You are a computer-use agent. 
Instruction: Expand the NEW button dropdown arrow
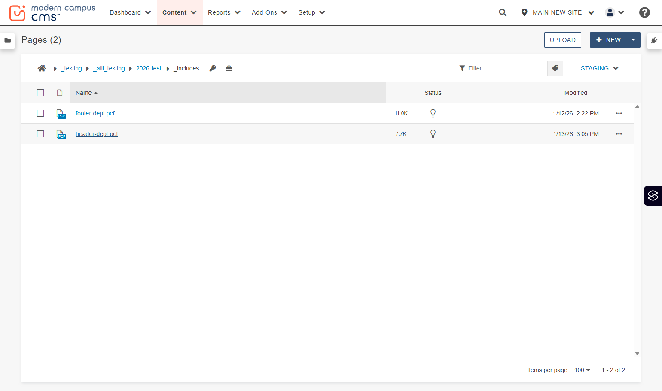634,40
